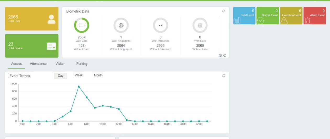The width and height of the screenshot is (330, 139).
Task: Click the password ring icon
Action: click(161, 25)
